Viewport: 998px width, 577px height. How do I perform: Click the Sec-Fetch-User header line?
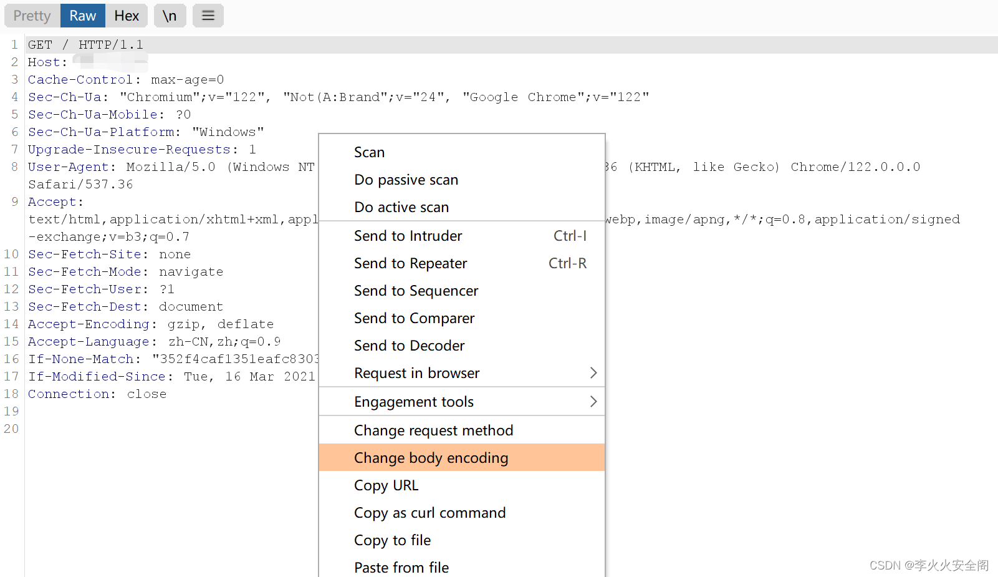pos(101,289)
